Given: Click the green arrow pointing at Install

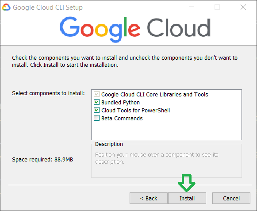Looking at the screenshot, I should (187, 183).
